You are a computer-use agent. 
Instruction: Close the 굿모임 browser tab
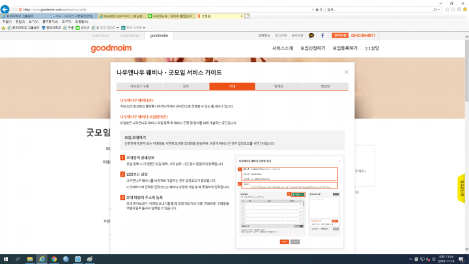coord(242,16)
